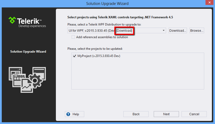Close the Solution Upgrade Wizard window
The image size is (215, 124).
click(x=209, y=3)
